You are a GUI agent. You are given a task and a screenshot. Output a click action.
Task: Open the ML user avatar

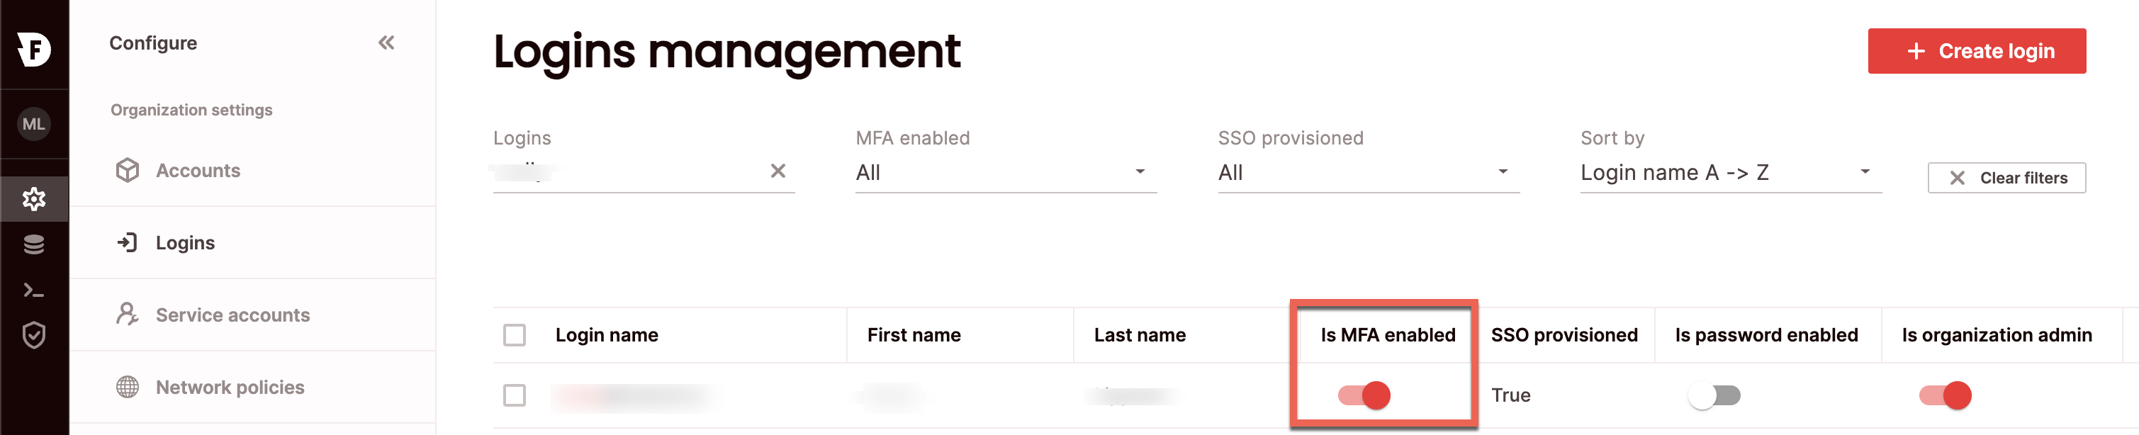click(34, 125)
